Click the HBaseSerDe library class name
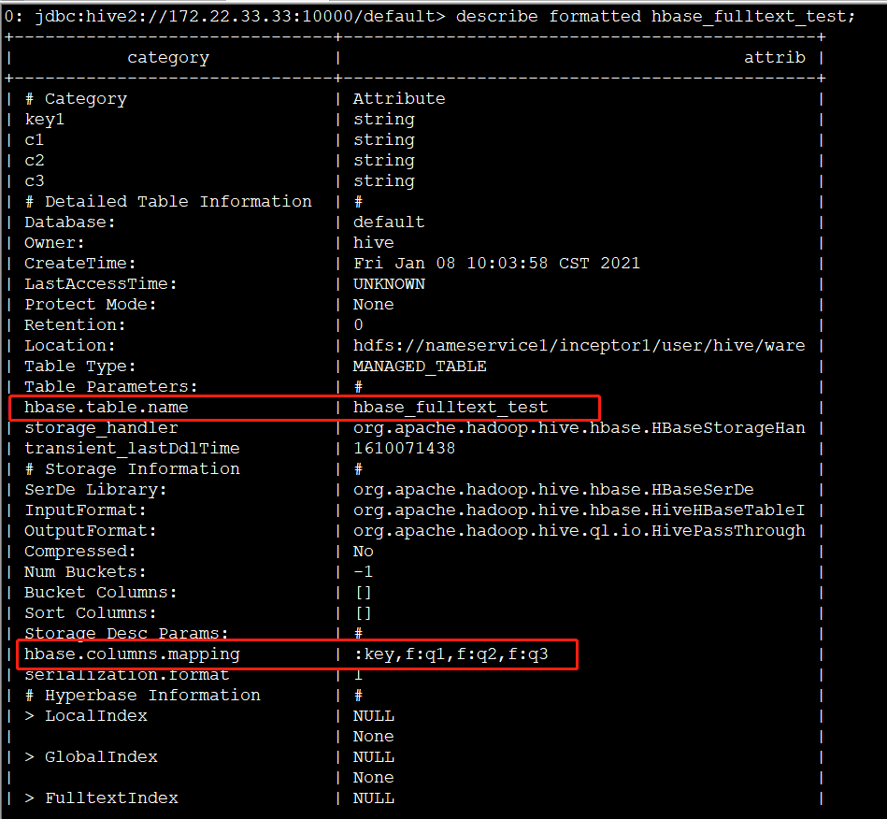887x819 pixels. tap(553, 490)
